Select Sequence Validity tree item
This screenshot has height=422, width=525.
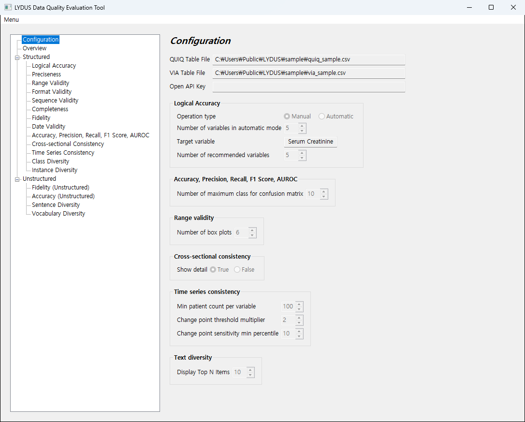(x=55, y=101)
